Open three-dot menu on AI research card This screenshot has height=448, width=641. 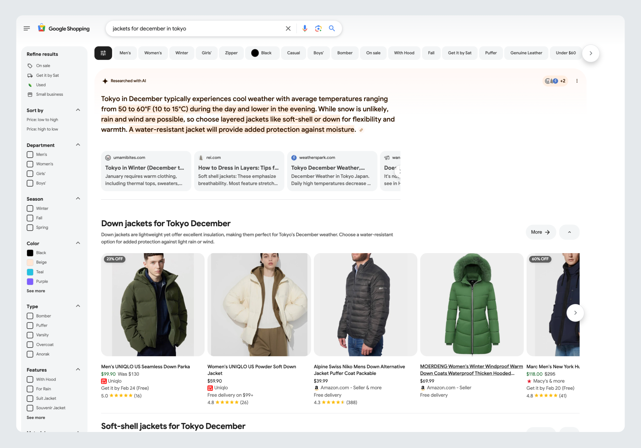click(x=577, y=81)
